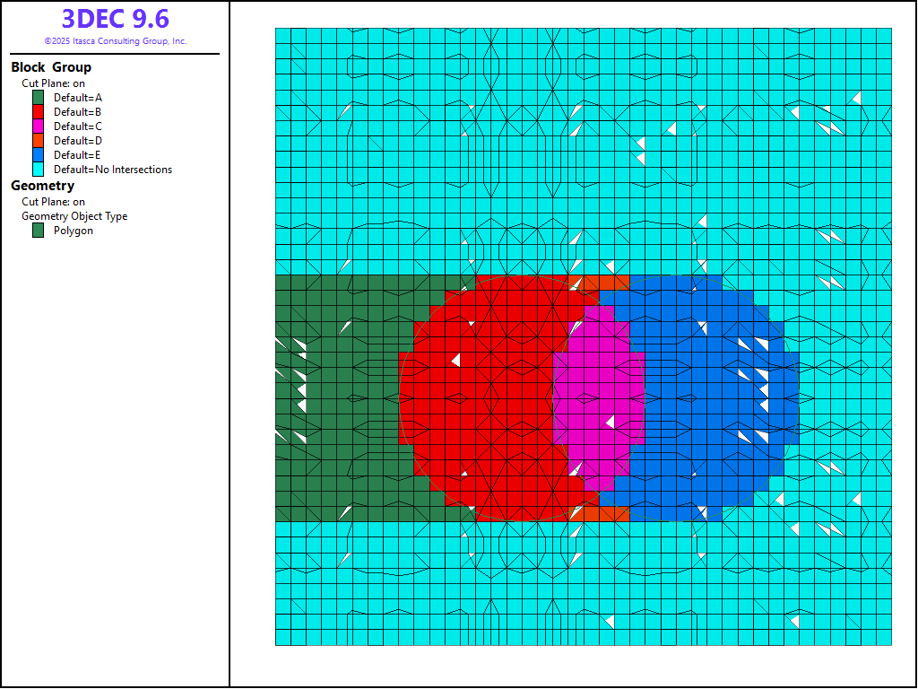Click the red Default=B legend swatch

(39, 112)
